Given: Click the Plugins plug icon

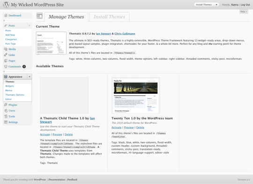Looking at the screenshot, I should [6, 105].
